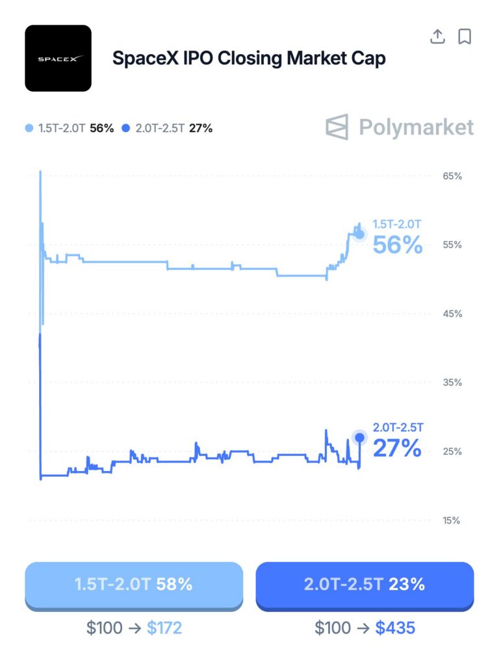This screenshot has width=499, height=666.
Task: Click the share/upload icon
Action: 438,37
